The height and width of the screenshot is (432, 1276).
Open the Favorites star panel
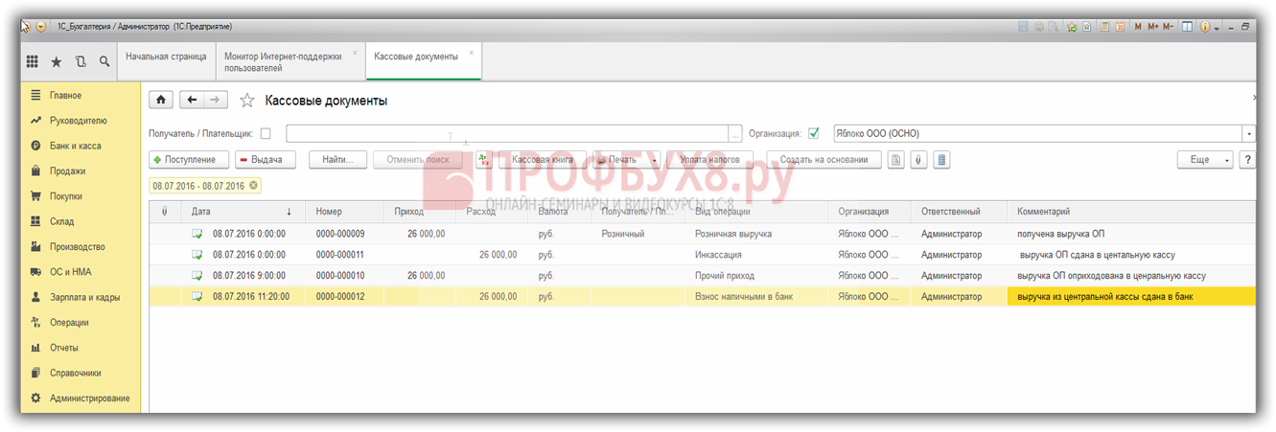(57, 61)
